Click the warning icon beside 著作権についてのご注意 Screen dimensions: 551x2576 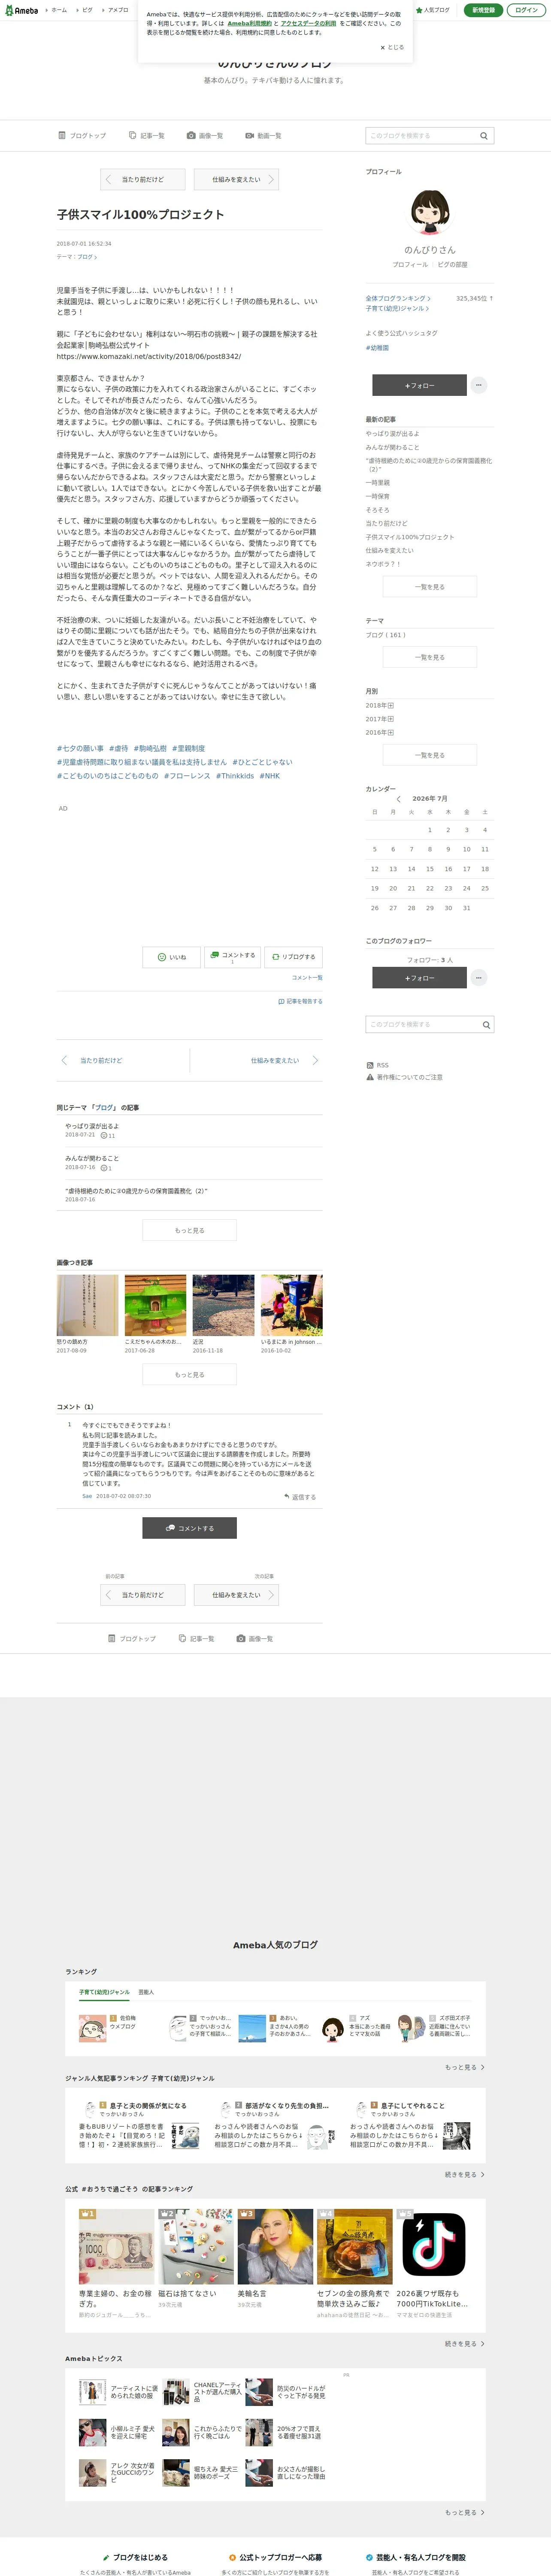(370, 1077)
